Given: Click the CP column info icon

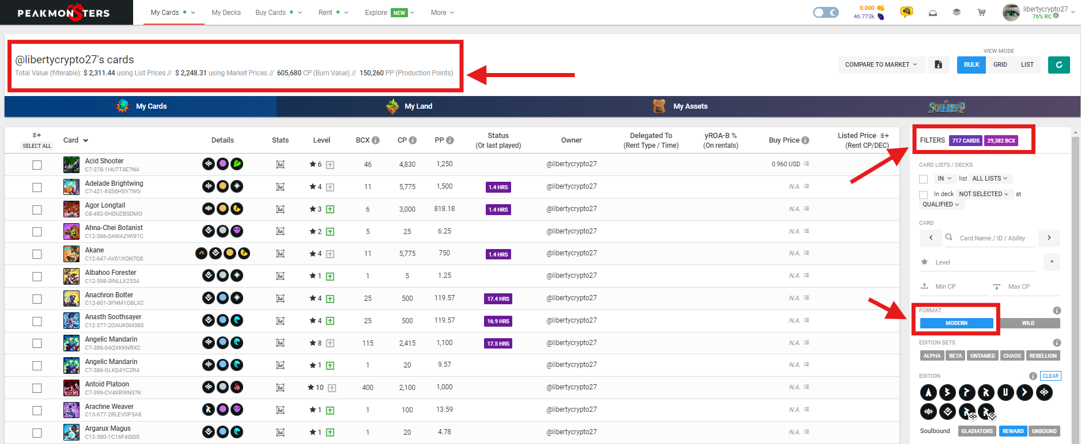Looking at the screenshot, I should tap(413, 140).
